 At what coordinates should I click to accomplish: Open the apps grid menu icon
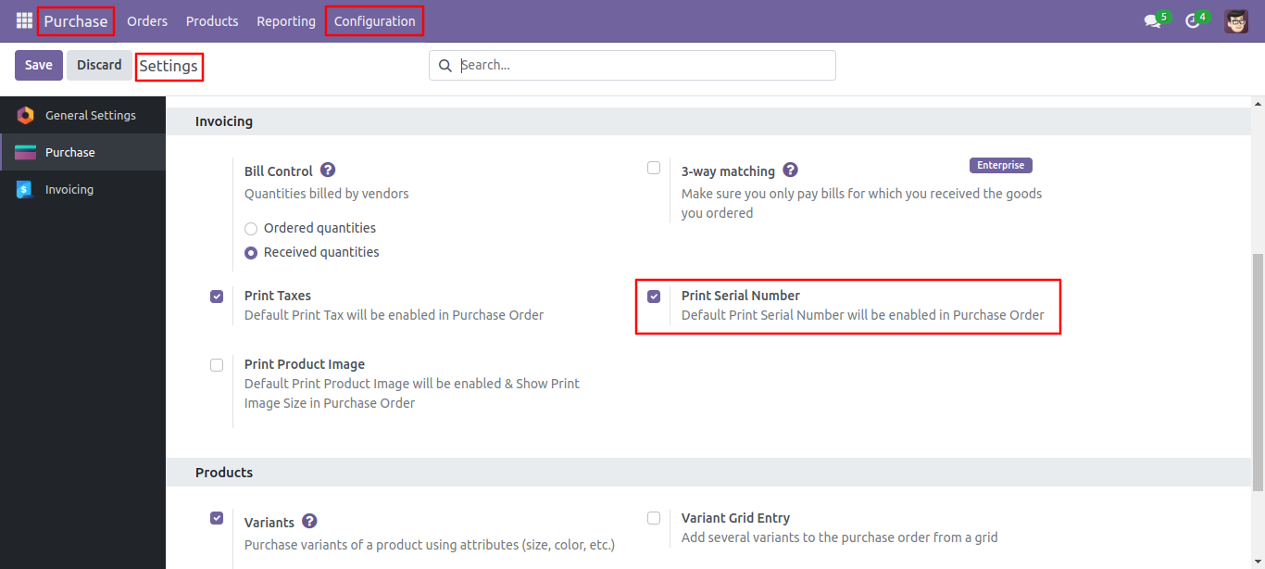point(24,20)
